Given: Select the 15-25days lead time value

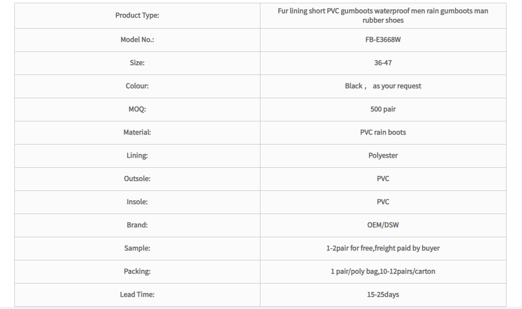Looking at the screenshot, I should click(x=383, y=294).
